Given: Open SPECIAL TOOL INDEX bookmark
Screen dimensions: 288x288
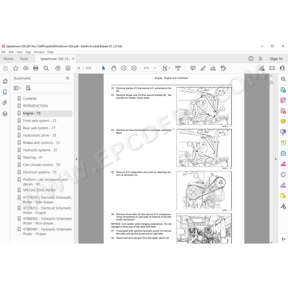Looking at the screenshot, I should pyautogui.click(x=39, y=190).
